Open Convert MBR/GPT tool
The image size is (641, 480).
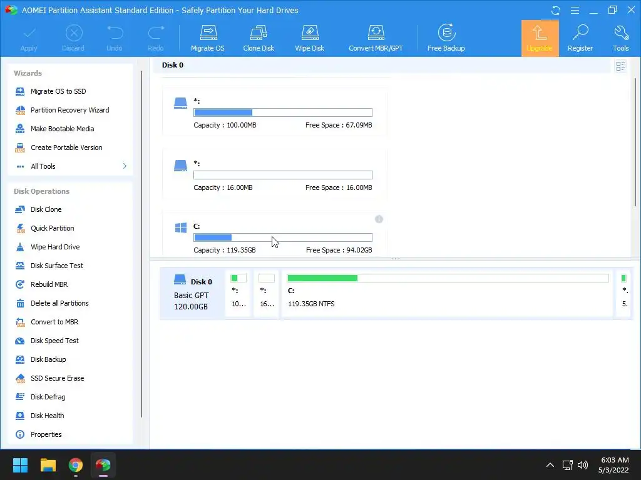click(x=376, y=38)
